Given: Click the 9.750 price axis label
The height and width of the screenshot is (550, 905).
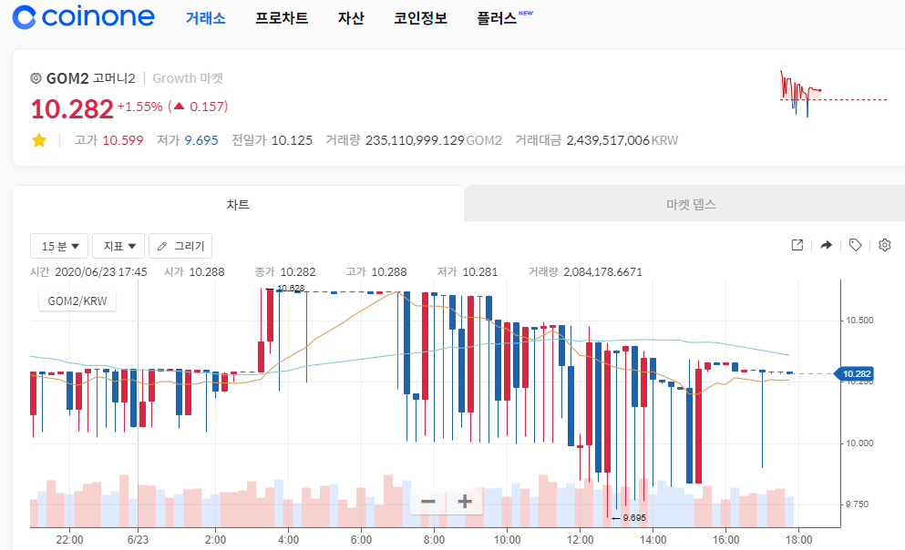Looking at the screenshot, I should coord(857,504).
